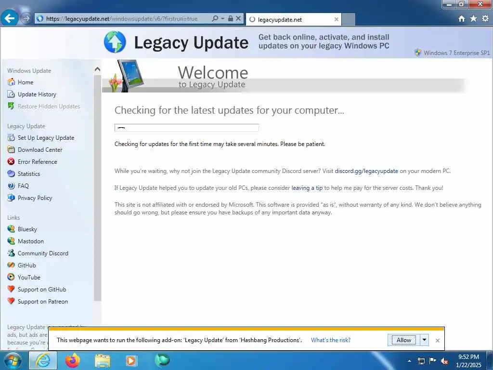Click the Support on Patreon heart icon
Image resolution: width=493 pixels, height=370 pixels.
tap(11, 301)
